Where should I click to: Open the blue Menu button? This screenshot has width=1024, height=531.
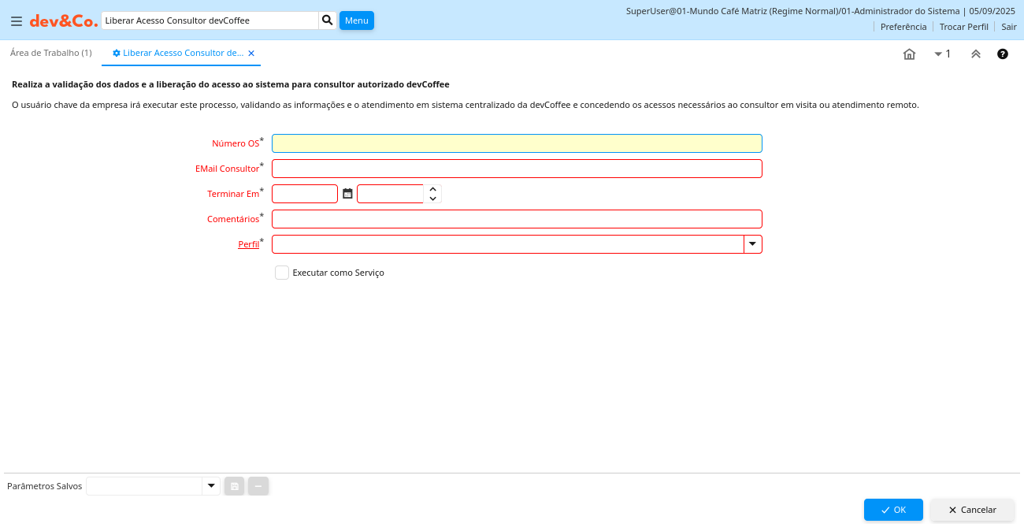point(357,20)
